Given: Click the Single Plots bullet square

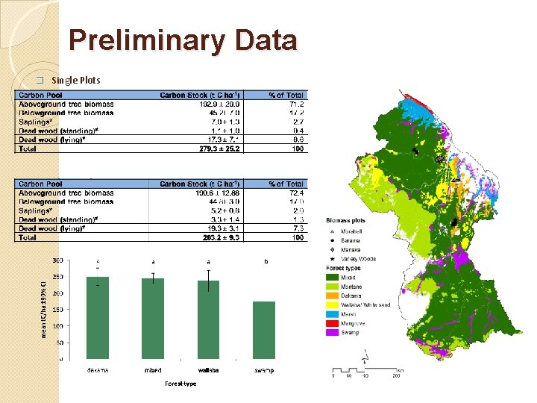Looking at the screenshot, I should [x=40, y=80].
